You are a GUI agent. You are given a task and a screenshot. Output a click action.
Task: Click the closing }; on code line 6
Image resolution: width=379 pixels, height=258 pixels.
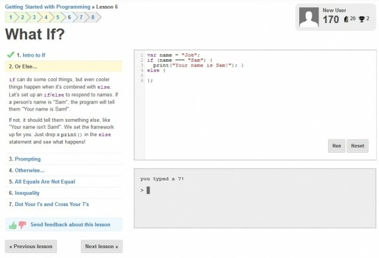point(150,80)
